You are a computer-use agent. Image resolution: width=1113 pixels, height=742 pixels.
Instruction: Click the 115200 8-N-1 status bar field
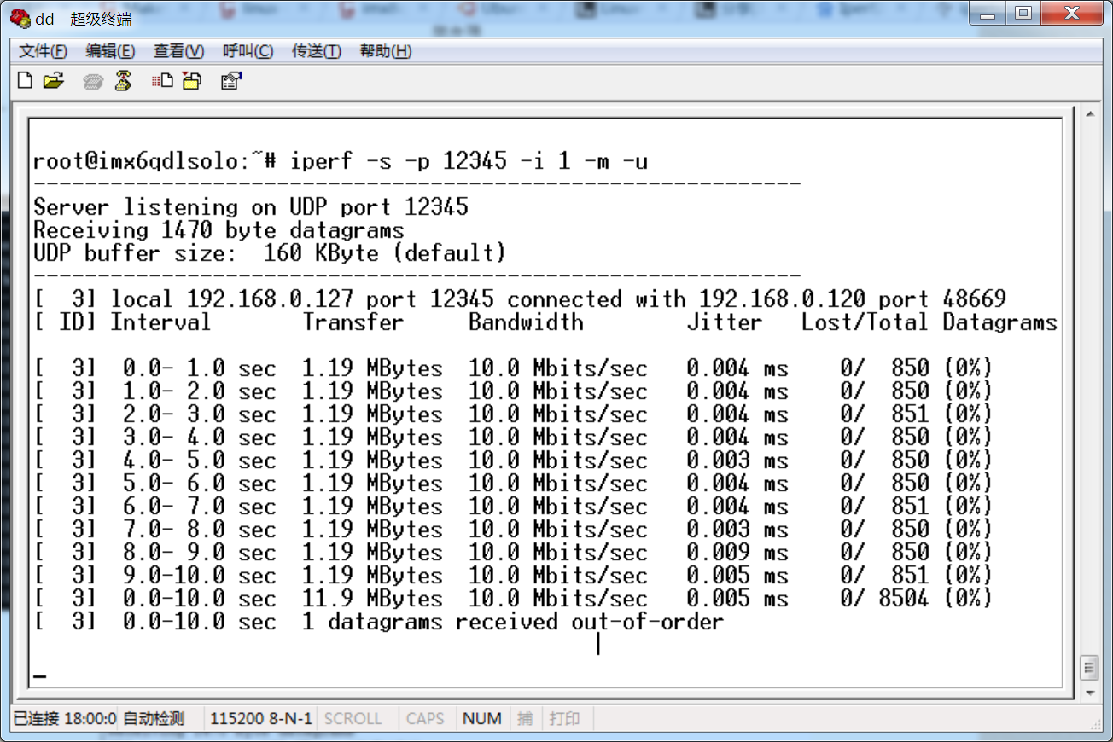point(261,718)
